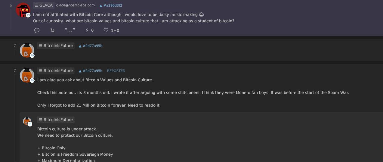Viewport: 383px width, 162px height.
Task: Open #2d77a95b link on the empty note
Action: [x=91, y=46]
